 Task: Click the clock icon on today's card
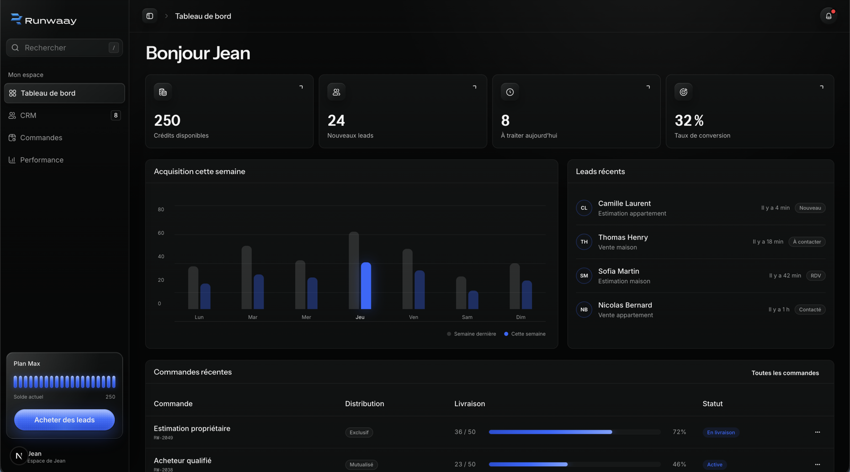(510, 92)
